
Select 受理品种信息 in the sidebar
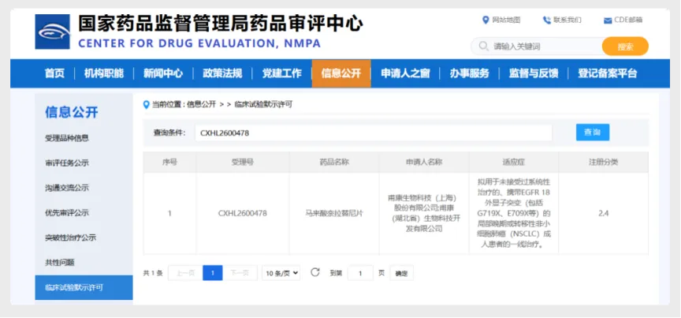pyautogui.click(x=67, y=138)
